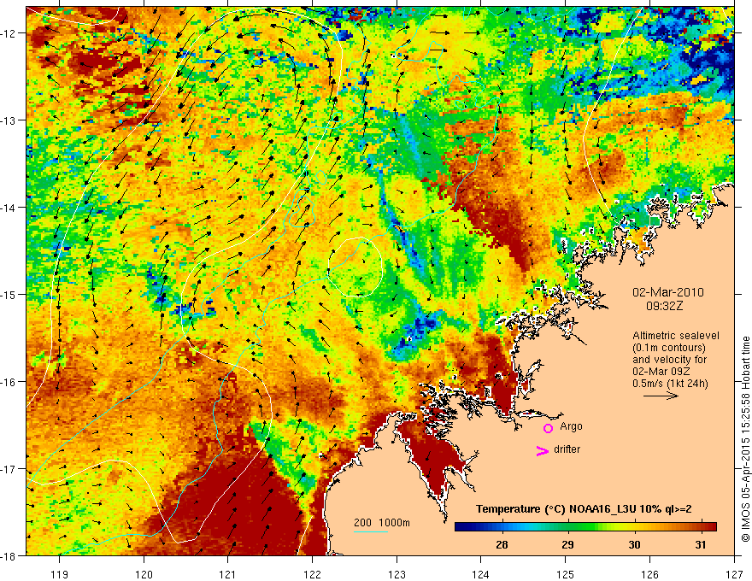This screenshot has height=581, width=752.
Task: Click longitude axis label 125
Action: tap(566, 574)
